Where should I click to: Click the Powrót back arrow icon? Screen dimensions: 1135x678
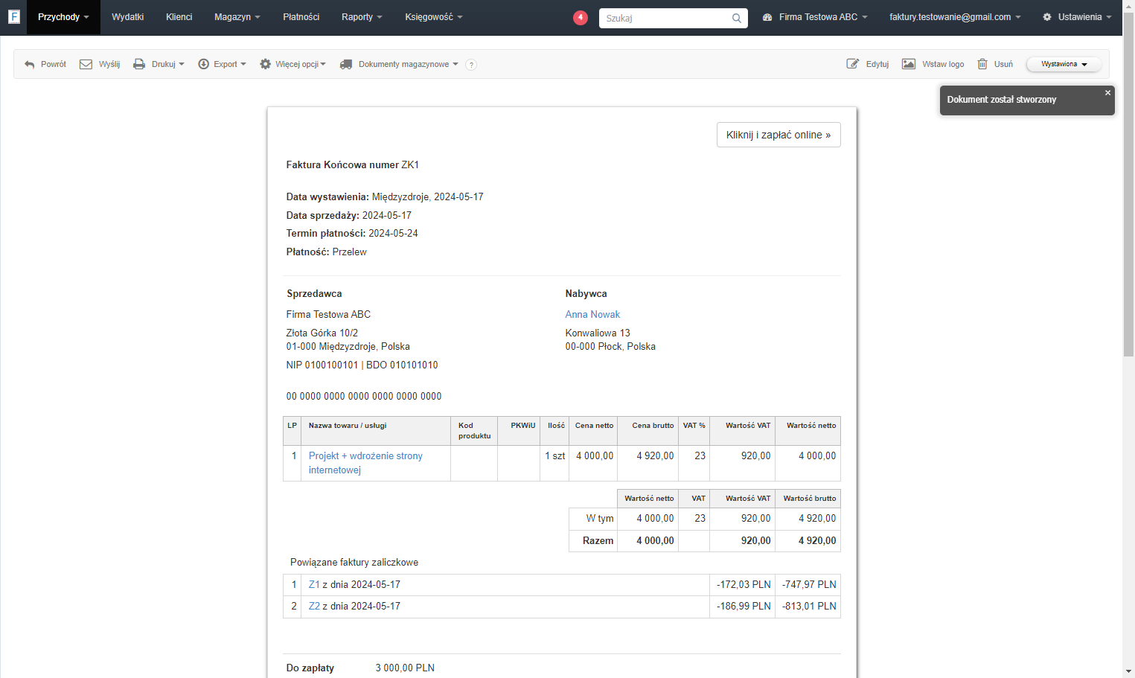coord(30,65)
